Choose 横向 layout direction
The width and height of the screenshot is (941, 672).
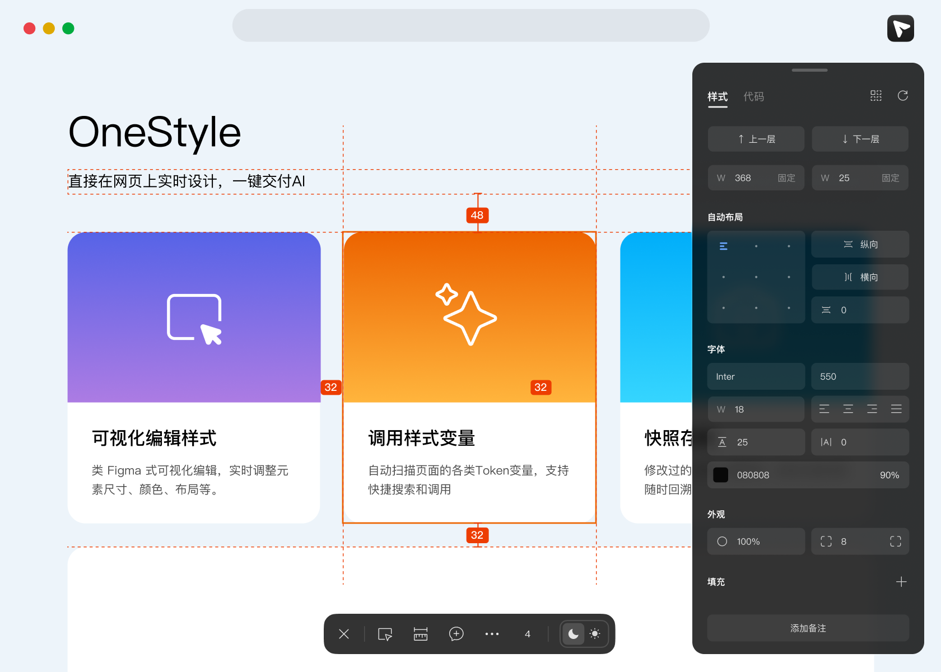[860, 277]
